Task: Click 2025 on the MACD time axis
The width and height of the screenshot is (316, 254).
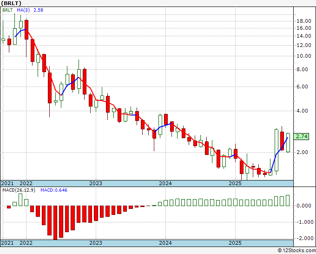Action: pos(235,243)
